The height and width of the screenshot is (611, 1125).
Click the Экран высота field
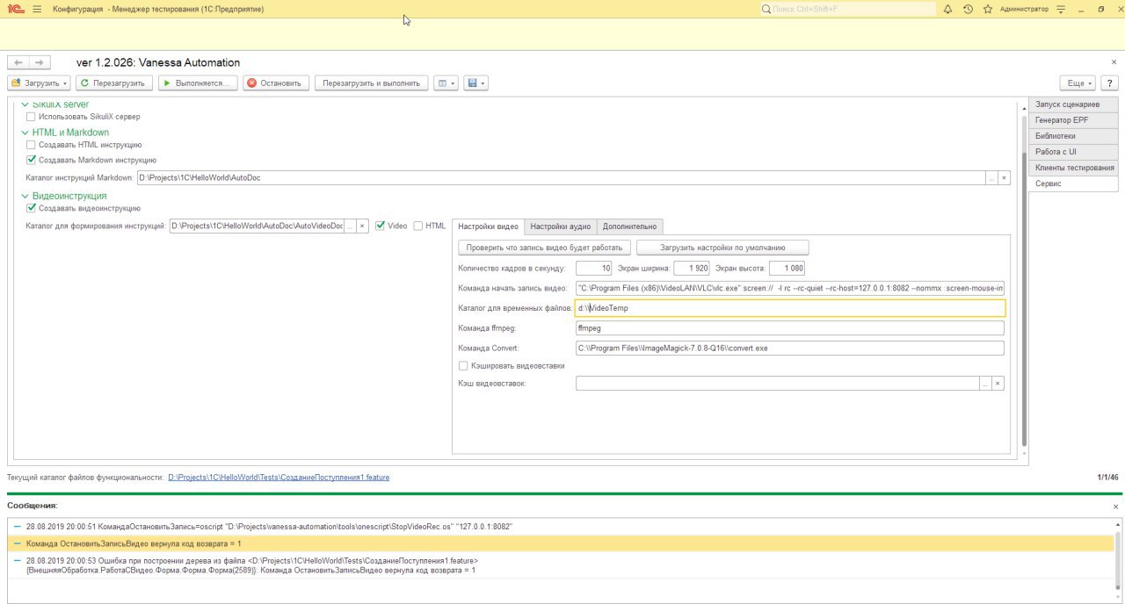pos(787,268)
